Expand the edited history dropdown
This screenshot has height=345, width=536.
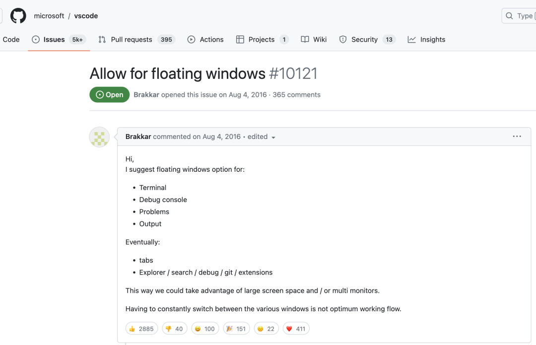262,137
